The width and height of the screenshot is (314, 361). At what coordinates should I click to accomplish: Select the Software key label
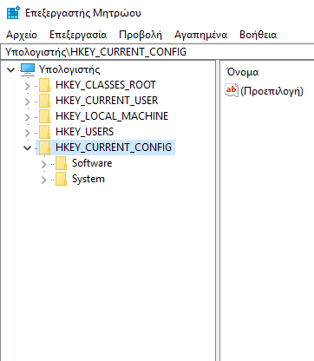pyautogui.click(x=92, y=163)
